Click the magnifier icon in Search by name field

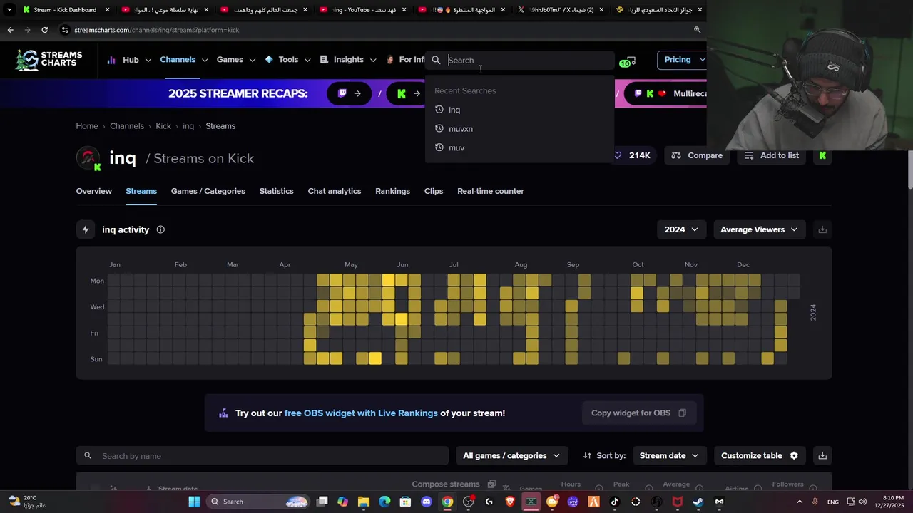click(x=88, y=456)
